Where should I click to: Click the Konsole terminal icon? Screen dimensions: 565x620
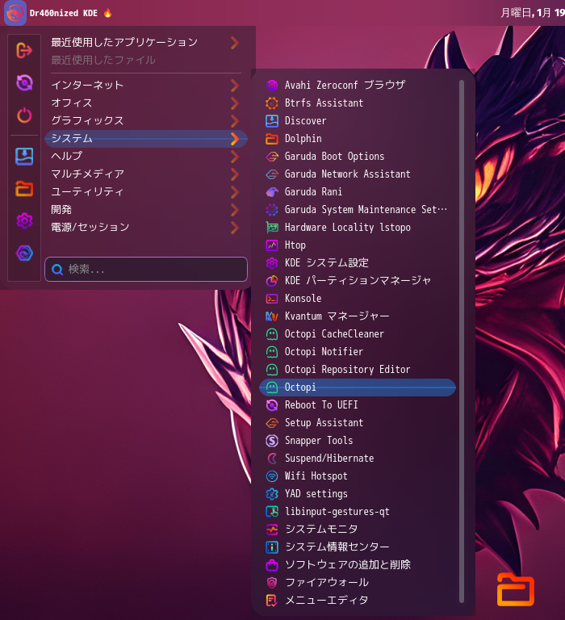pos(272,299)
